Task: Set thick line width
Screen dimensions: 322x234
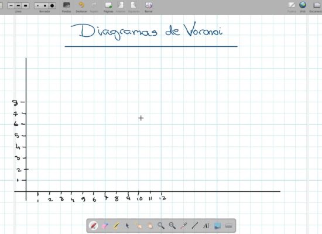Action: pos(25,5)
